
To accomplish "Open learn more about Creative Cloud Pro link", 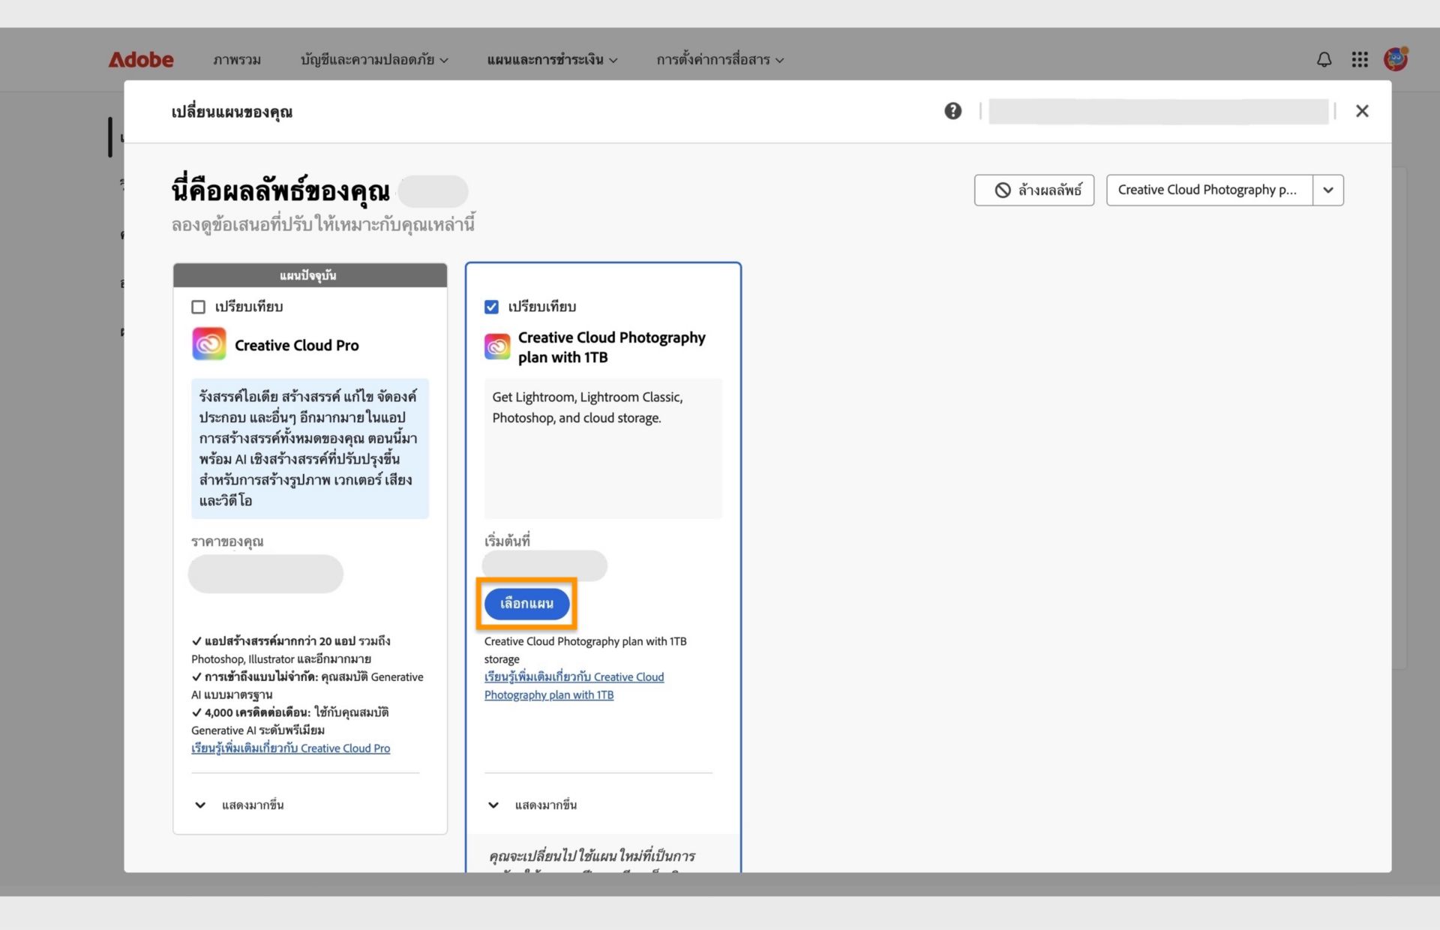I will [290, 748].
